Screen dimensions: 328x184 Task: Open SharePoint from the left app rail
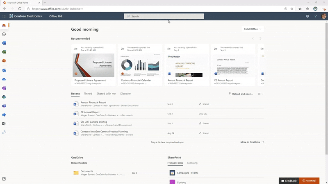click(x=4, y=97)
